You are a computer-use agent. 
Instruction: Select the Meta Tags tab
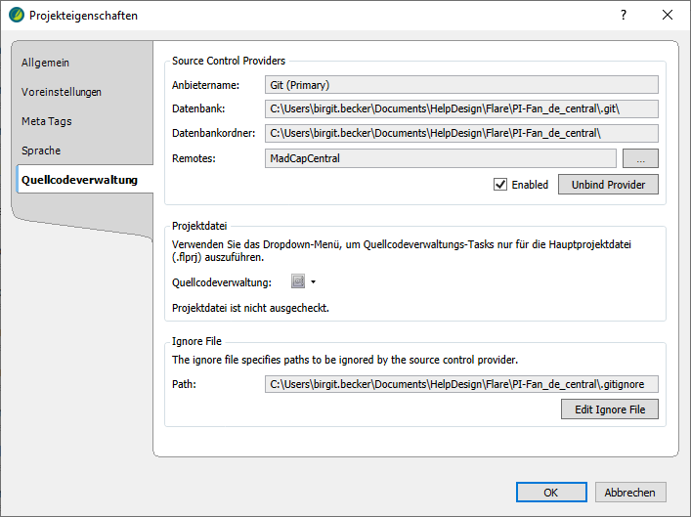47,121
